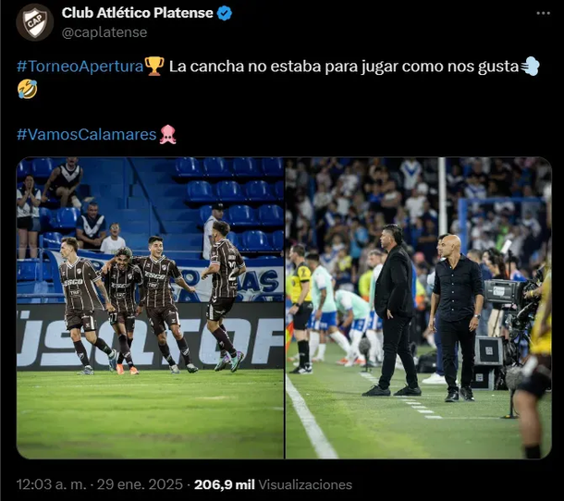Click the advertising board in left photo
564x501 pixels.
[x=150, y=336]
